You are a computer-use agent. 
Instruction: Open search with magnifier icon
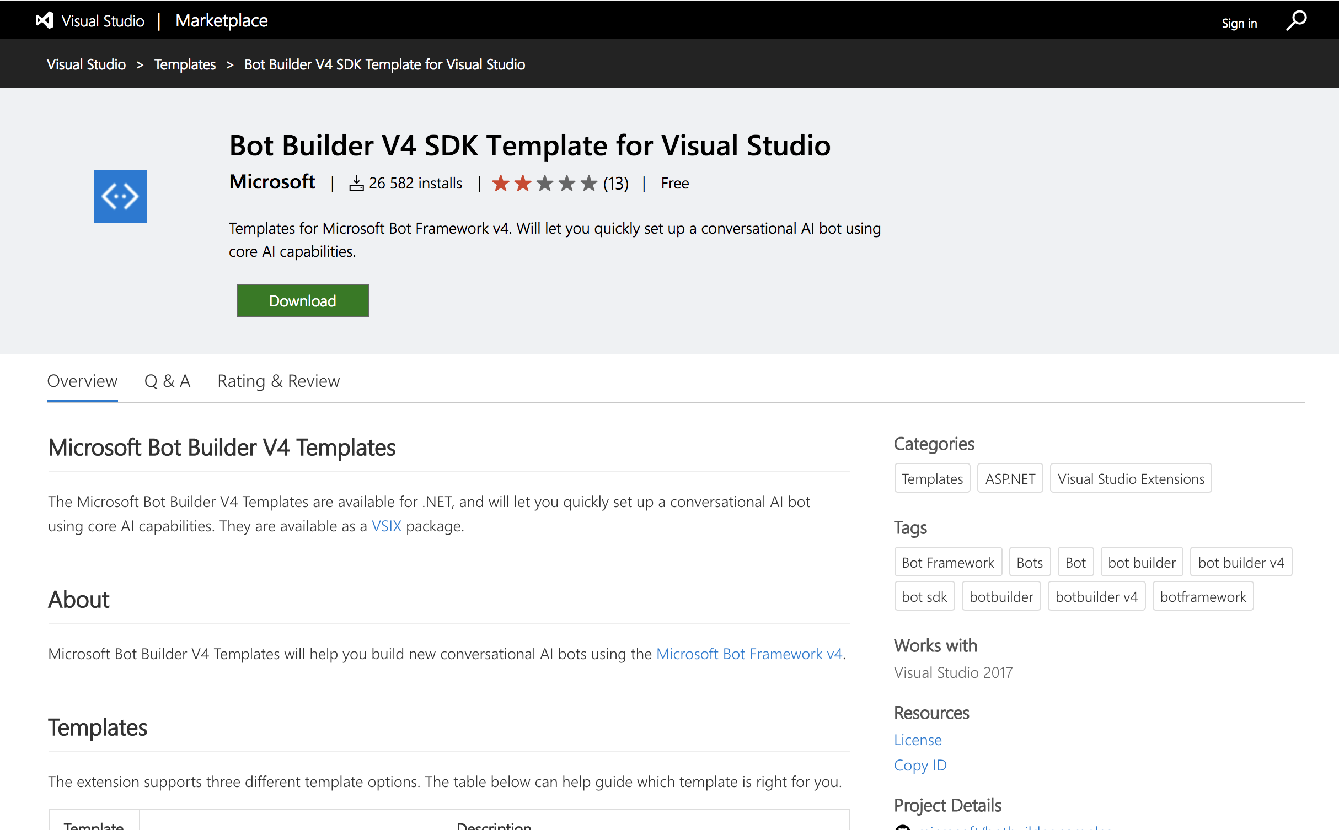pos(1296,21)
